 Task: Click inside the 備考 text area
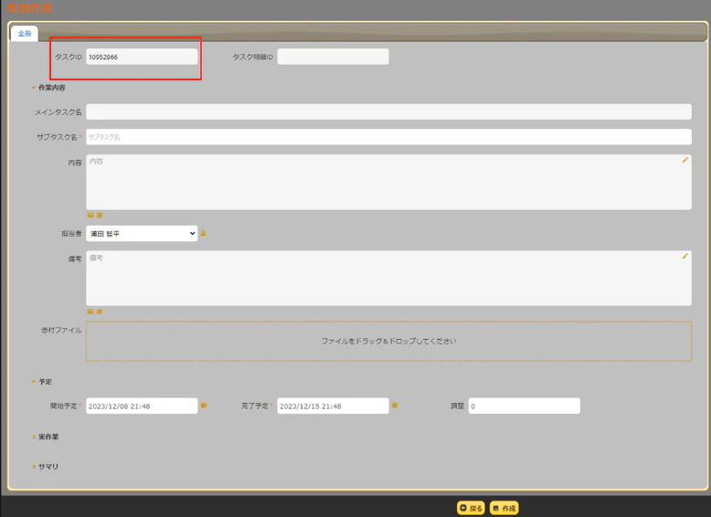tap(388, 279)
